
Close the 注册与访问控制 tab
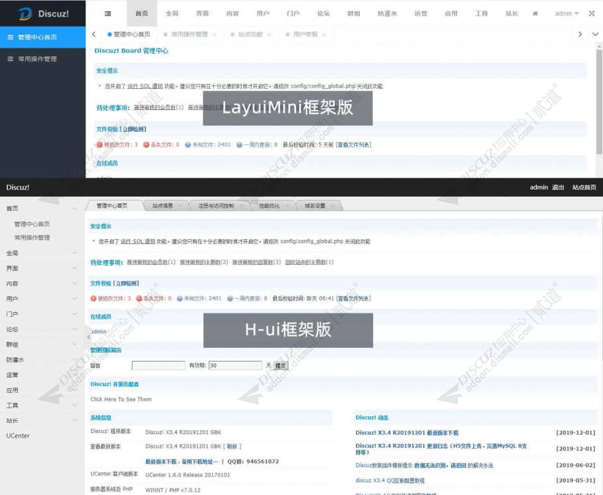click(x=241, y=206)
